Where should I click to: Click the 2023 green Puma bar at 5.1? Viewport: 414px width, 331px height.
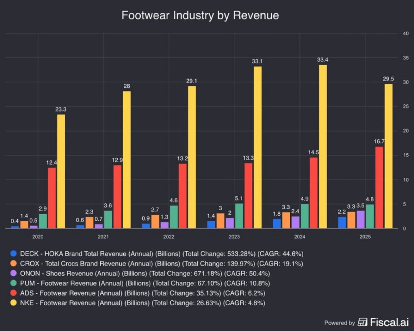239,216
